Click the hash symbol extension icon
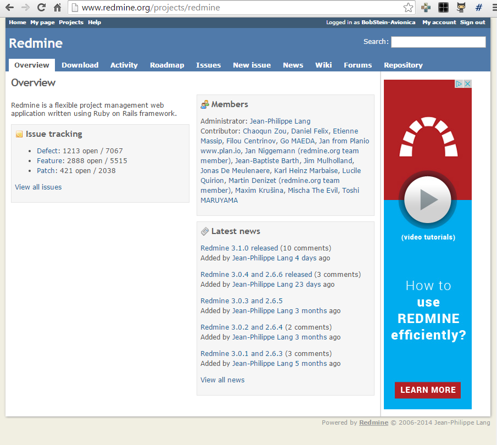 [479, 8]
